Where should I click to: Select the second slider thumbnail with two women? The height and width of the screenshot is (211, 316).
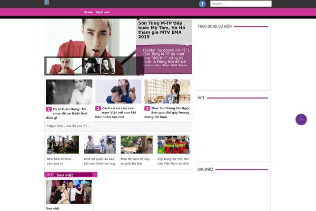[x=100, y=65]
